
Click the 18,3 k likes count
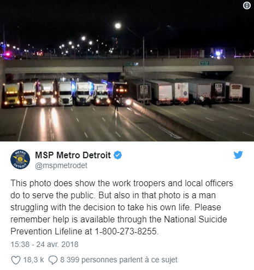(x=33, y=260)
